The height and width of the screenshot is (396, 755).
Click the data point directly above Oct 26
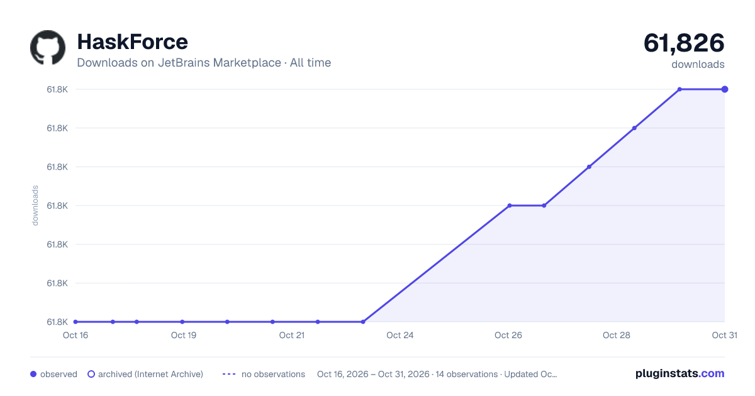coord(510,206)
